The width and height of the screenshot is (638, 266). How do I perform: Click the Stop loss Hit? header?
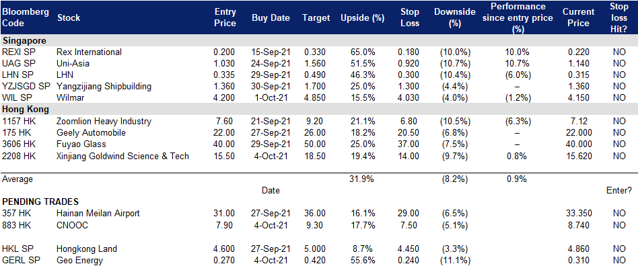pyautogui.click(x=618, y=17)
